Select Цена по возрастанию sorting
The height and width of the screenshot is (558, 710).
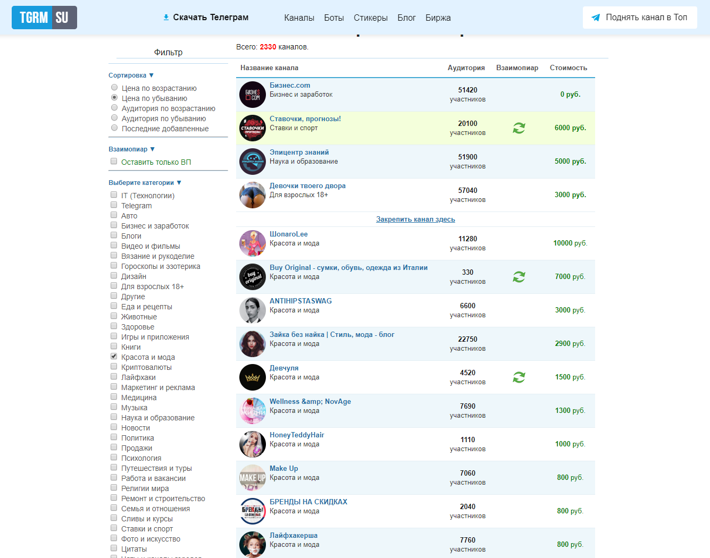point(114,87)
